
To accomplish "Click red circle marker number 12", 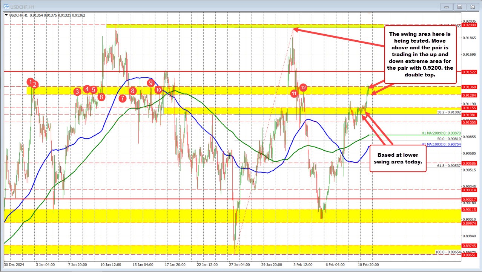I will coord(303,87).
